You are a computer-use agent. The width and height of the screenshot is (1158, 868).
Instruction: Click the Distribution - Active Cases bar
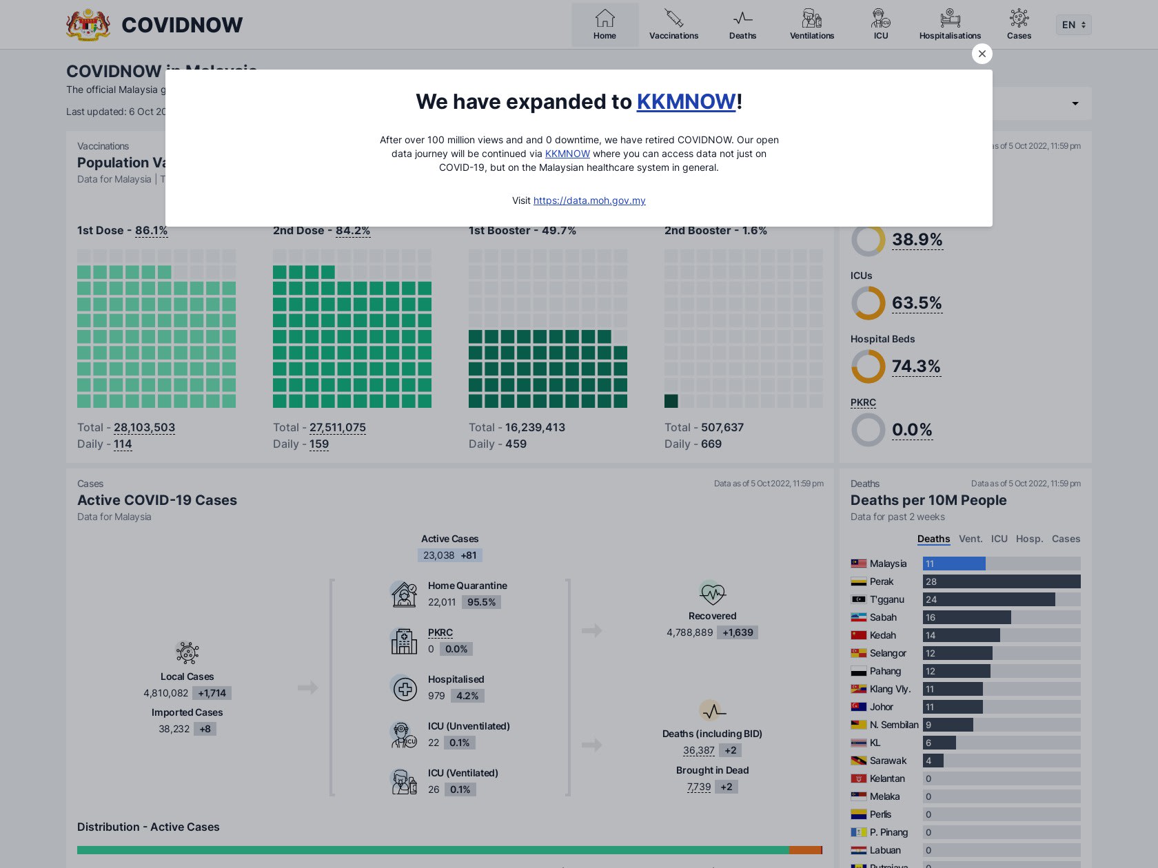point(449,850)
